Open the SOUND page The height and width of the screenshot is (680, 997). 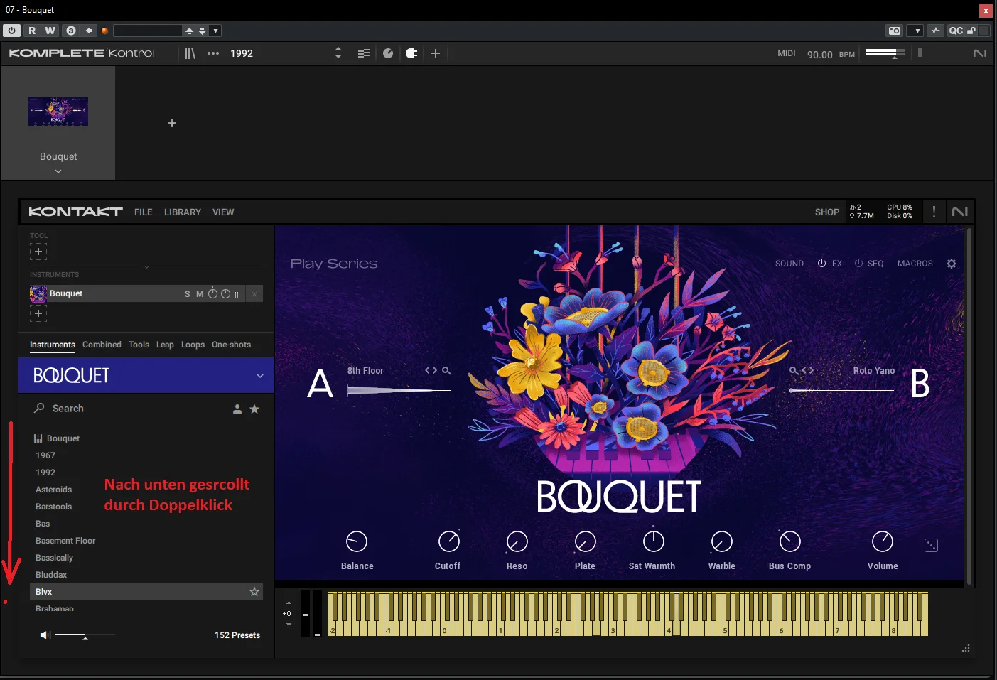pyautogui.click(x=789, y=264)
